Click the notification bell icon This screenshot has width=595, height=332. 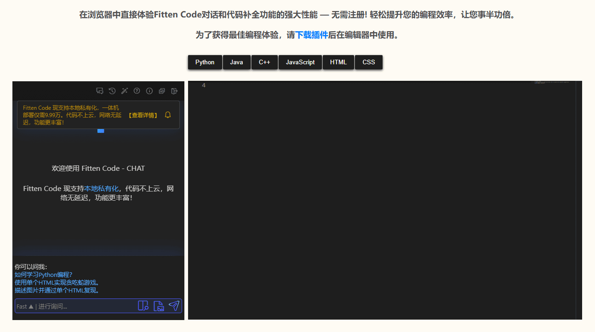click(x=168, y=115)
